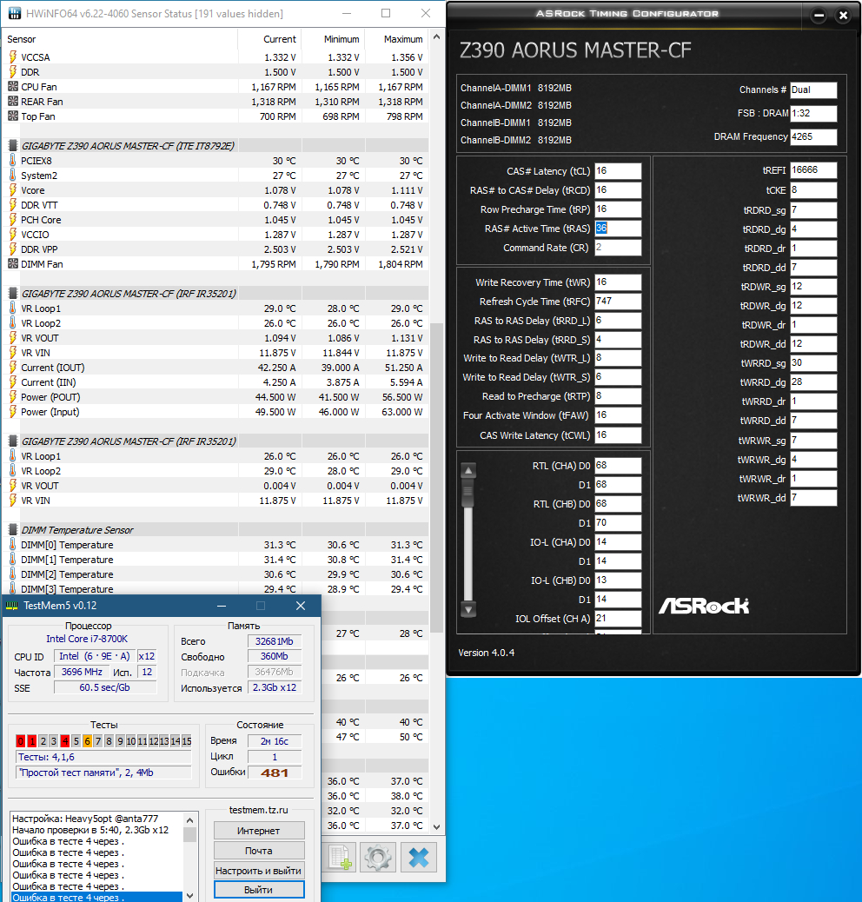Click the HWiNFO vertical scrollbar thumb
The width and height of the screenshot is (862, 902).
coord(436,477)
